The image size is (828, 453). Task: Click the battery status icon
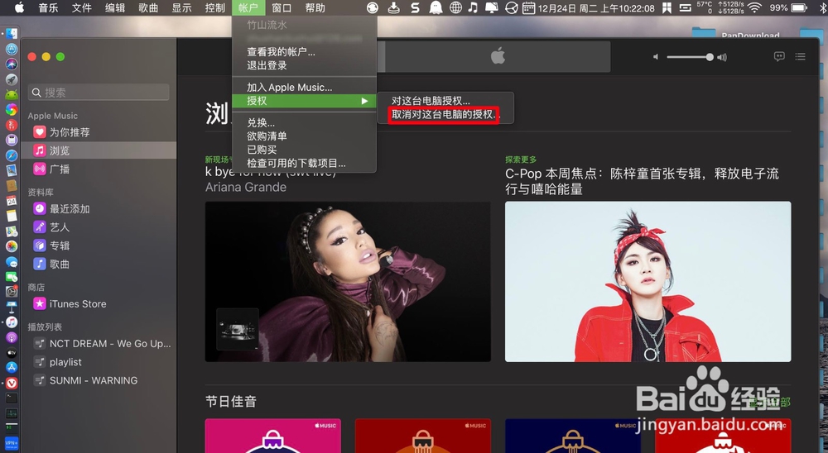(x=798, y=7)
